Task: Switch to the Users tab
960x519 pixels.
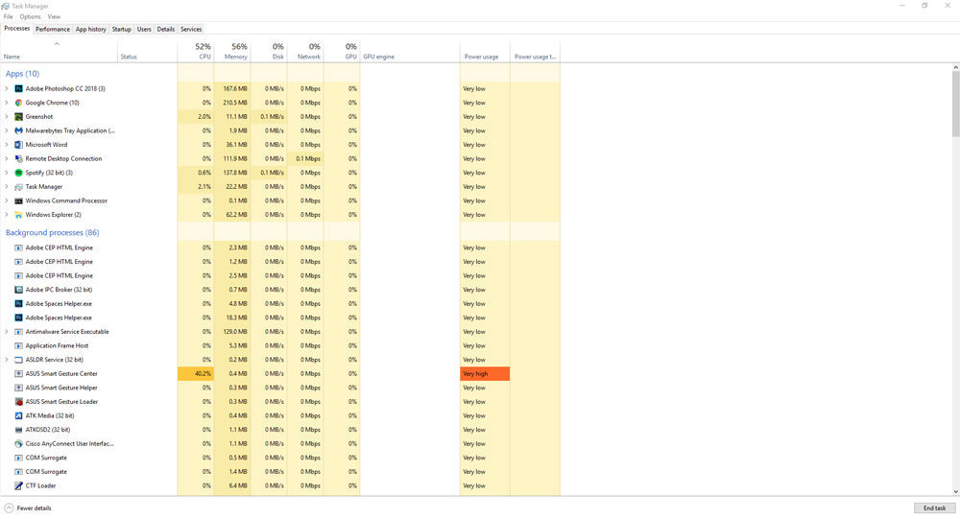Action: 144,30
